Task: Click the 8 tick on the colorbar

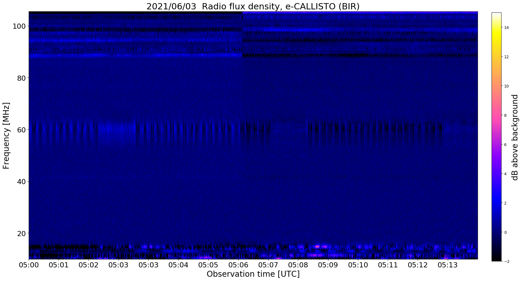Action: coord(505,115)
